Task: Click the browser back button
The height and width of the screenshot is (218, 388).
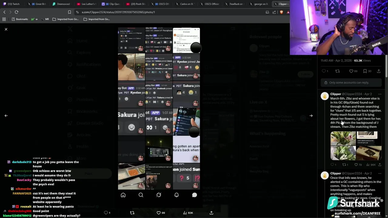Action: 4,12
